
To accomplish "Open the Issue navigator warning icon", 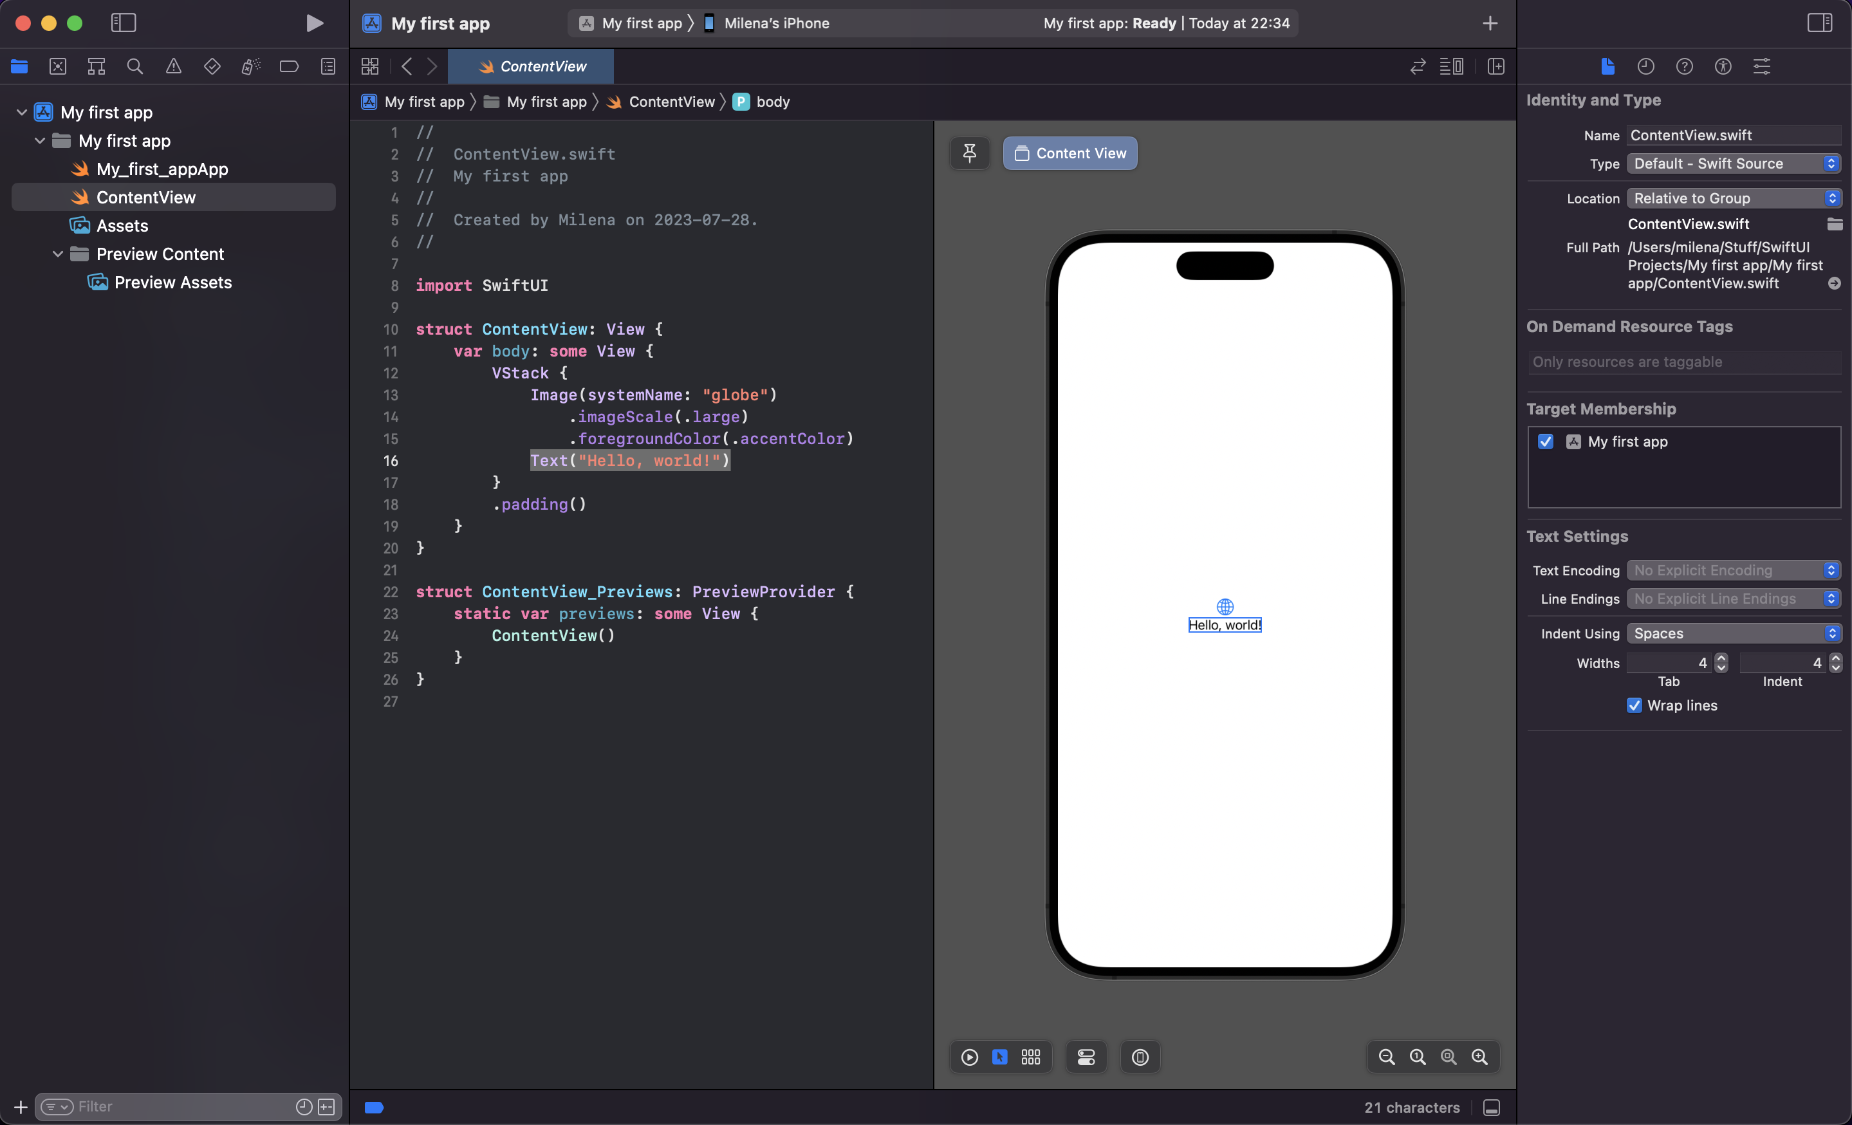I will [x=174, y=66].
